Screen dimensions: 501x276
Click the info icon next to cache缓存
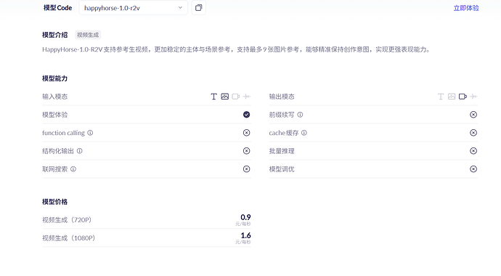pyautogui.click(x=304, y=133)
